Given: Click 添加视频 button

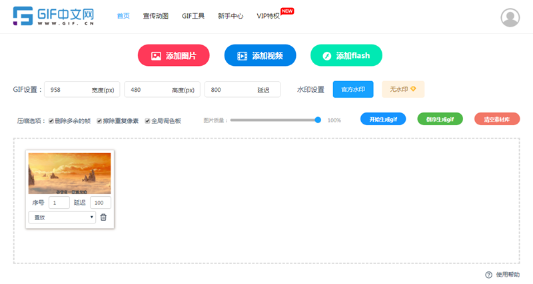Looking at the screenshot, I should click(260, 55).
